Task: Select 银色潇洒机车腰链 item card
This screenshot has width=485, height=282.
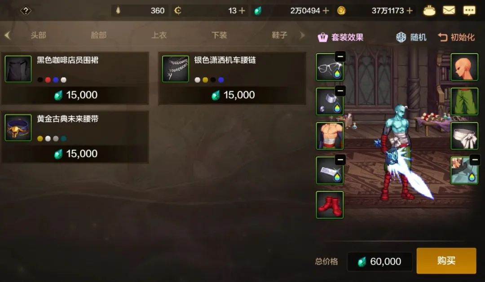Action: point(232,79)
